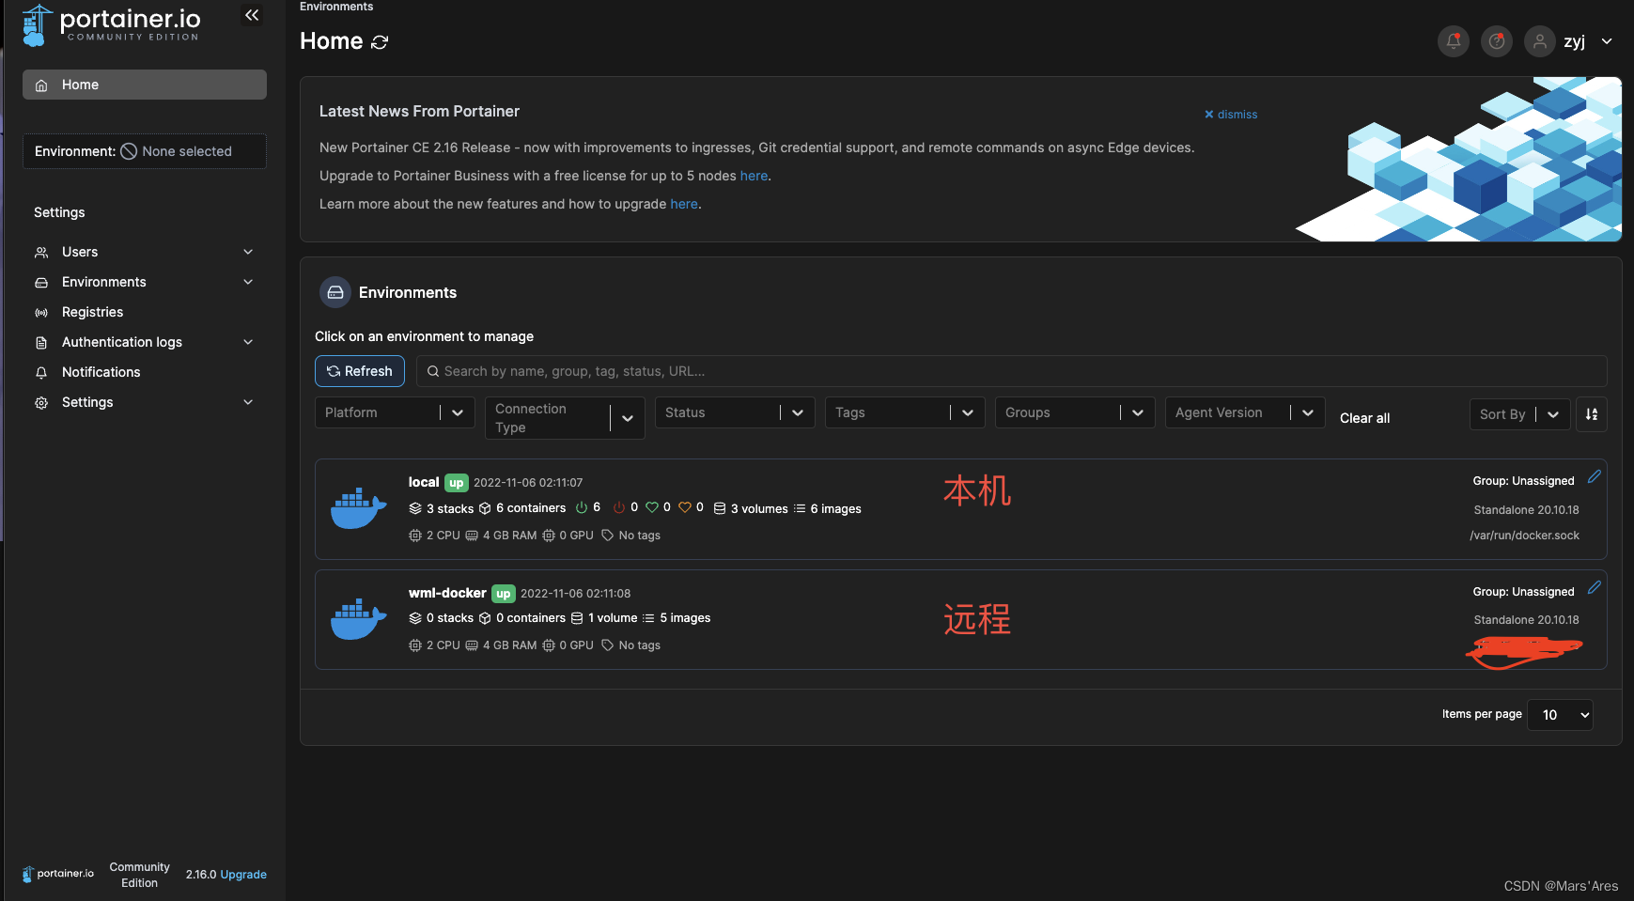Open the Sort By dropdown
The image size is (1634, 901).
[x=1519, y=414]
